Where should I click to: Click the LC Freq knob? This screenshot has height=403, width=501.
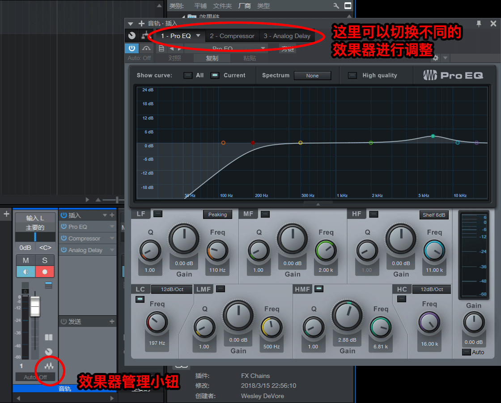(157, 322)
